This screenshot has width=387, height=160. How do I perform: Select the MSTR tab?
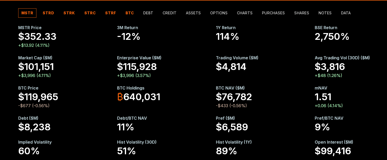click(x=27, y=13)
